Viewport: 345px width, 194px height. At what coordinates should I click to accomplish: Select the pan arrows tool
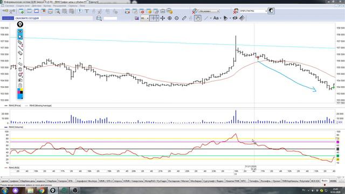pyautogui.click(x=163, y=18)
